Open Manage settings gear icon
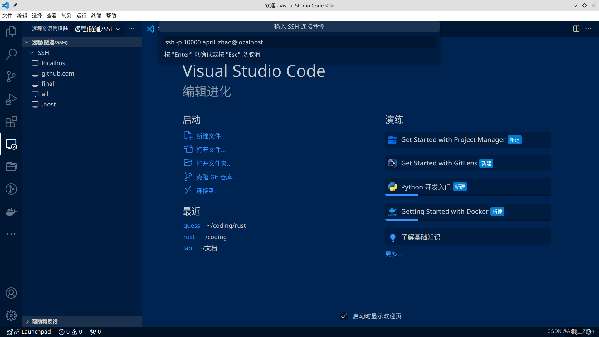The width and height of the screenshot is (599, 337). [x=11, y=315]
